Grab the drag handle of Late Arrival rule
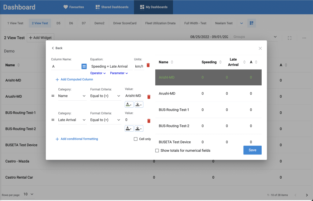Image resolution: width=313 pixels, height=201 pixels. point(53,120)
